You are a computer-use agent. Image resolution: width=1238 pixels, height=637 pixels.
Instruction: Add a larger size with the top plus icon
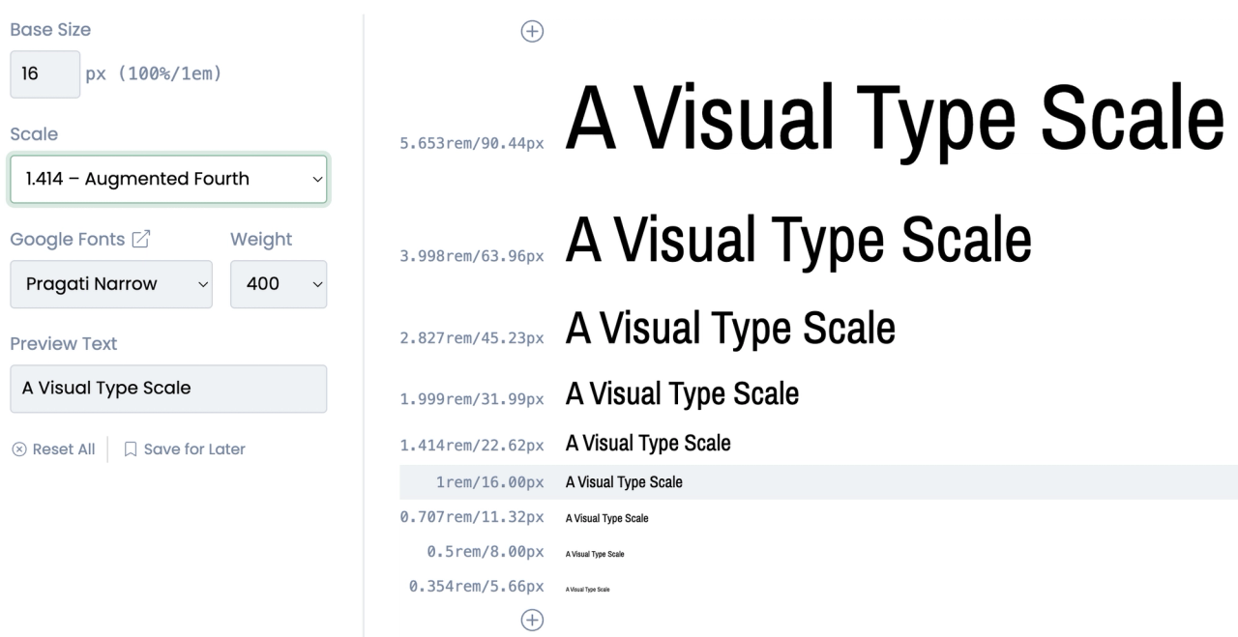[x=532, y=31]
